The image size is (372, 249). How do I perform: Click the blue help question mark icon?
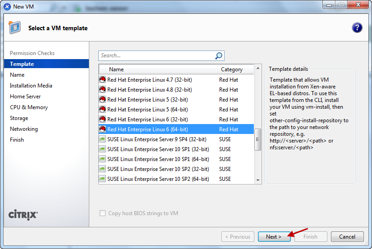tap(357, 28)
